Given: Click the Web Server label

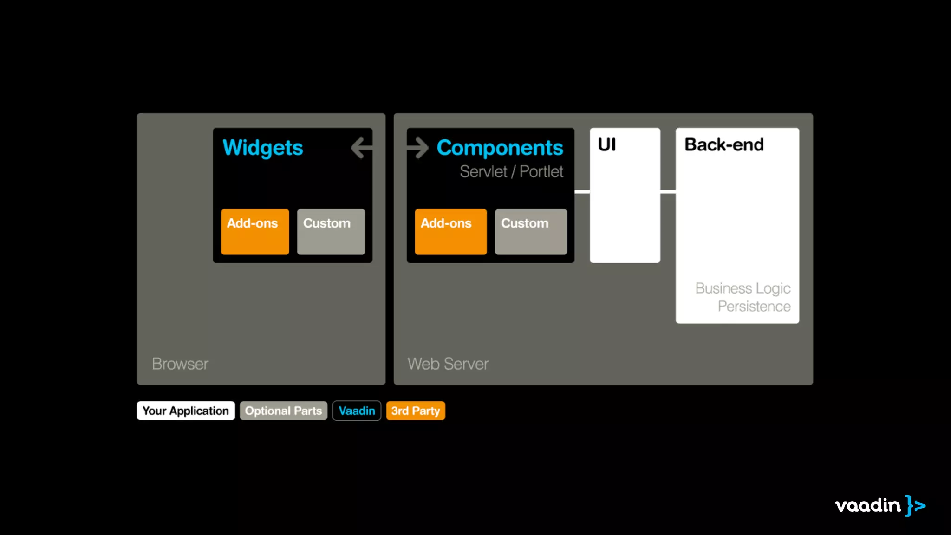Looking at the screenshot, I should 448,364.
